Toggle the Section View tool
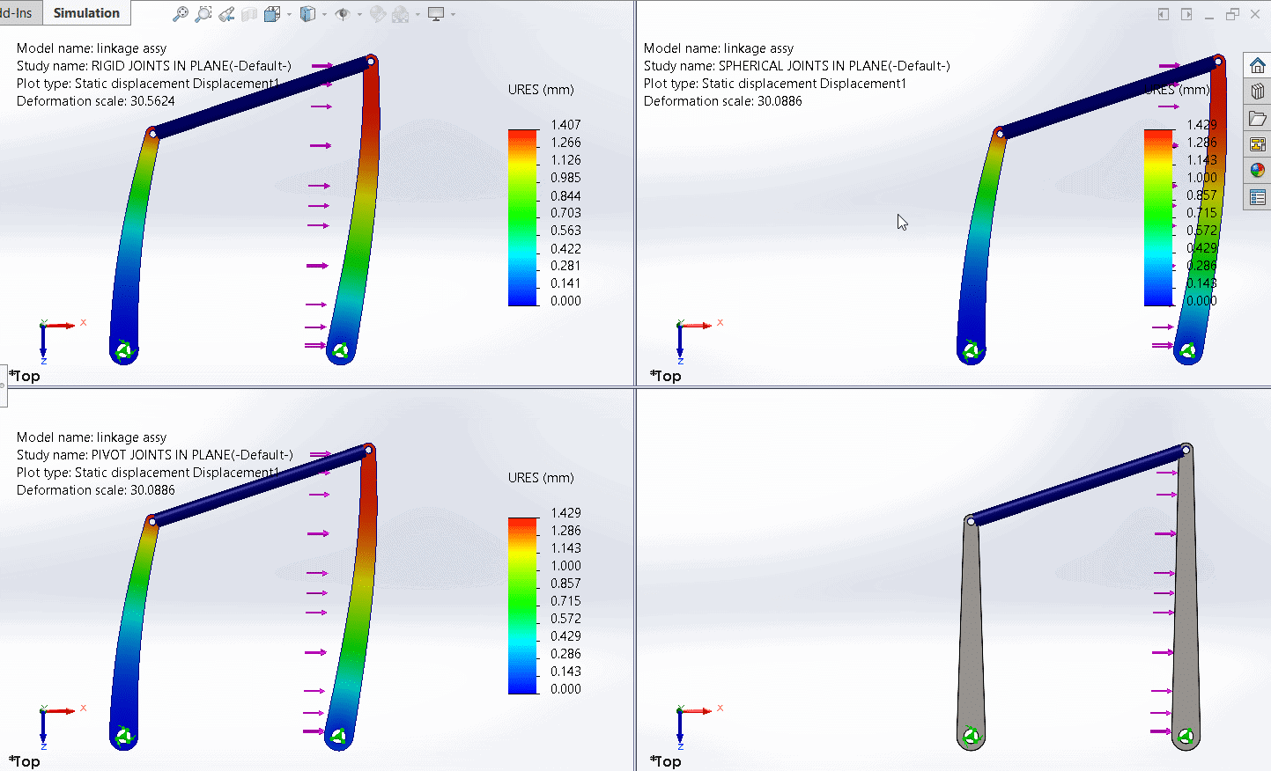Image resolution: width=1271 pixels, height=771 pixels. coord(248,13)
